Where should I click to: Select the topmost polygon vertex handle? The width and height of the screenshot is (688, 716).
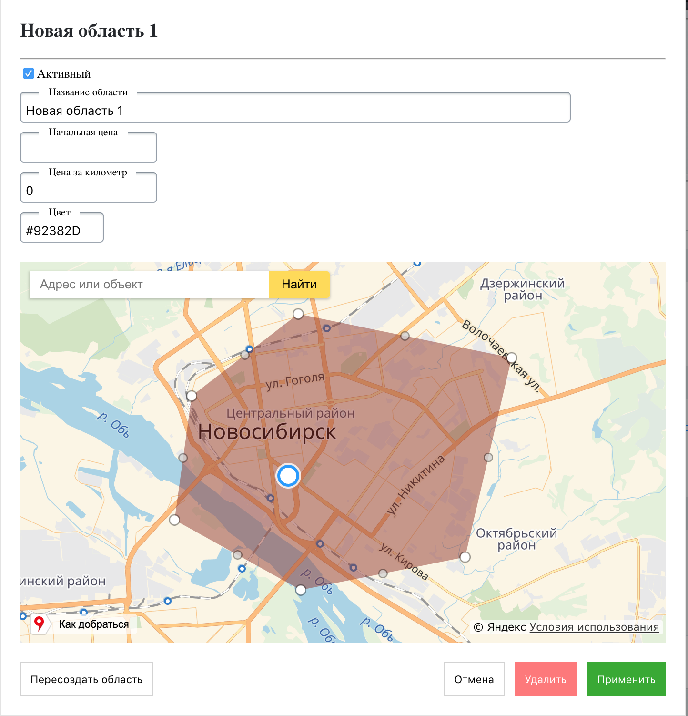298,314
